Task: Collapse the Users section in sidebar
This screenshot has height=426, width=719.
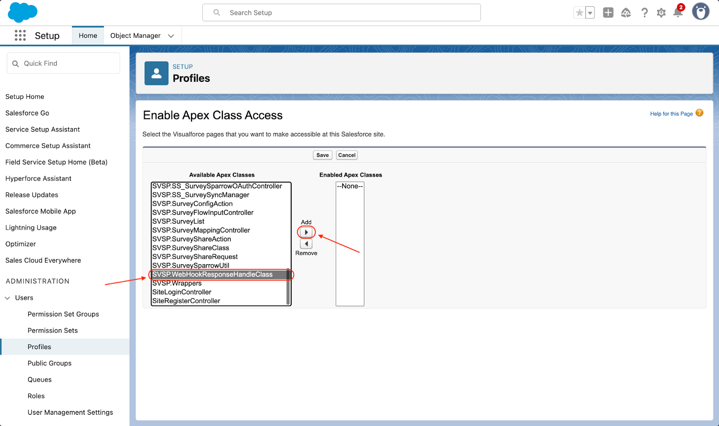Action: [x=8, y=298]
